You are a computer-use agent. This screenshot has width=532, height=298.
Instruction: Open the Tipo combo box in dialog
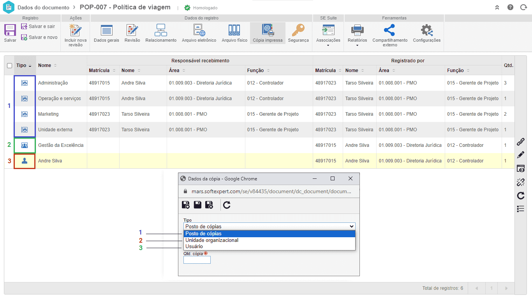pos(269,226)
